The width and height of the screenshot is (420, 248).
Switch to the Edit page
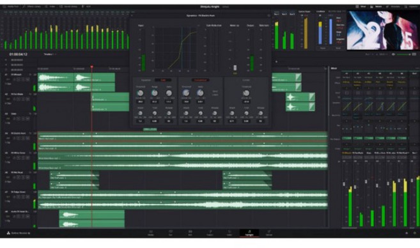pyautogui.click(x=190, y=233)
